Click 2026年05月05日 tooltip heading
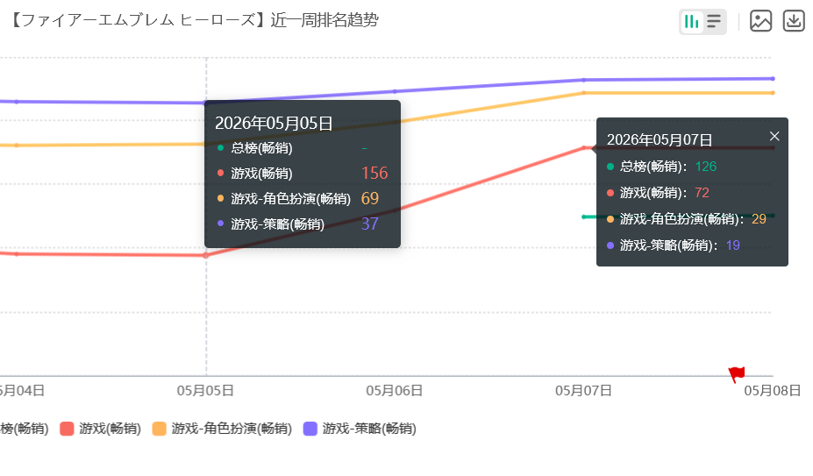 coord(274,124)
